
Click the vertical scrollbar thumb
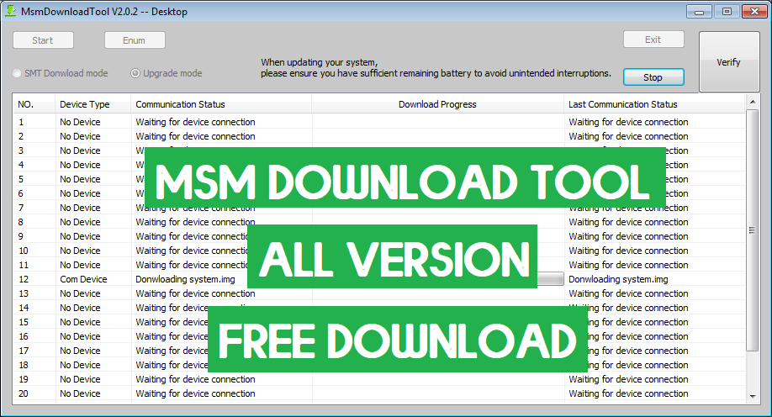(753, 230)
